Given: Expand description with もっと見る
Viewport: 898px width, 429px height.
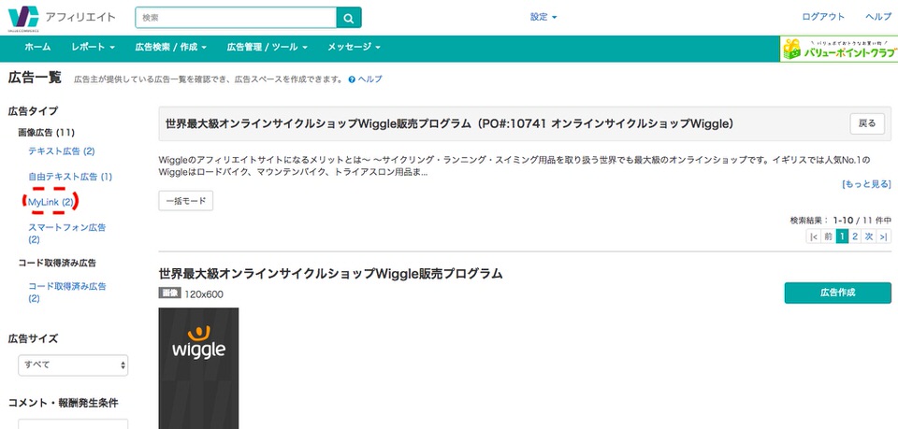Looking at the screenshot, I should click(866, 184).
